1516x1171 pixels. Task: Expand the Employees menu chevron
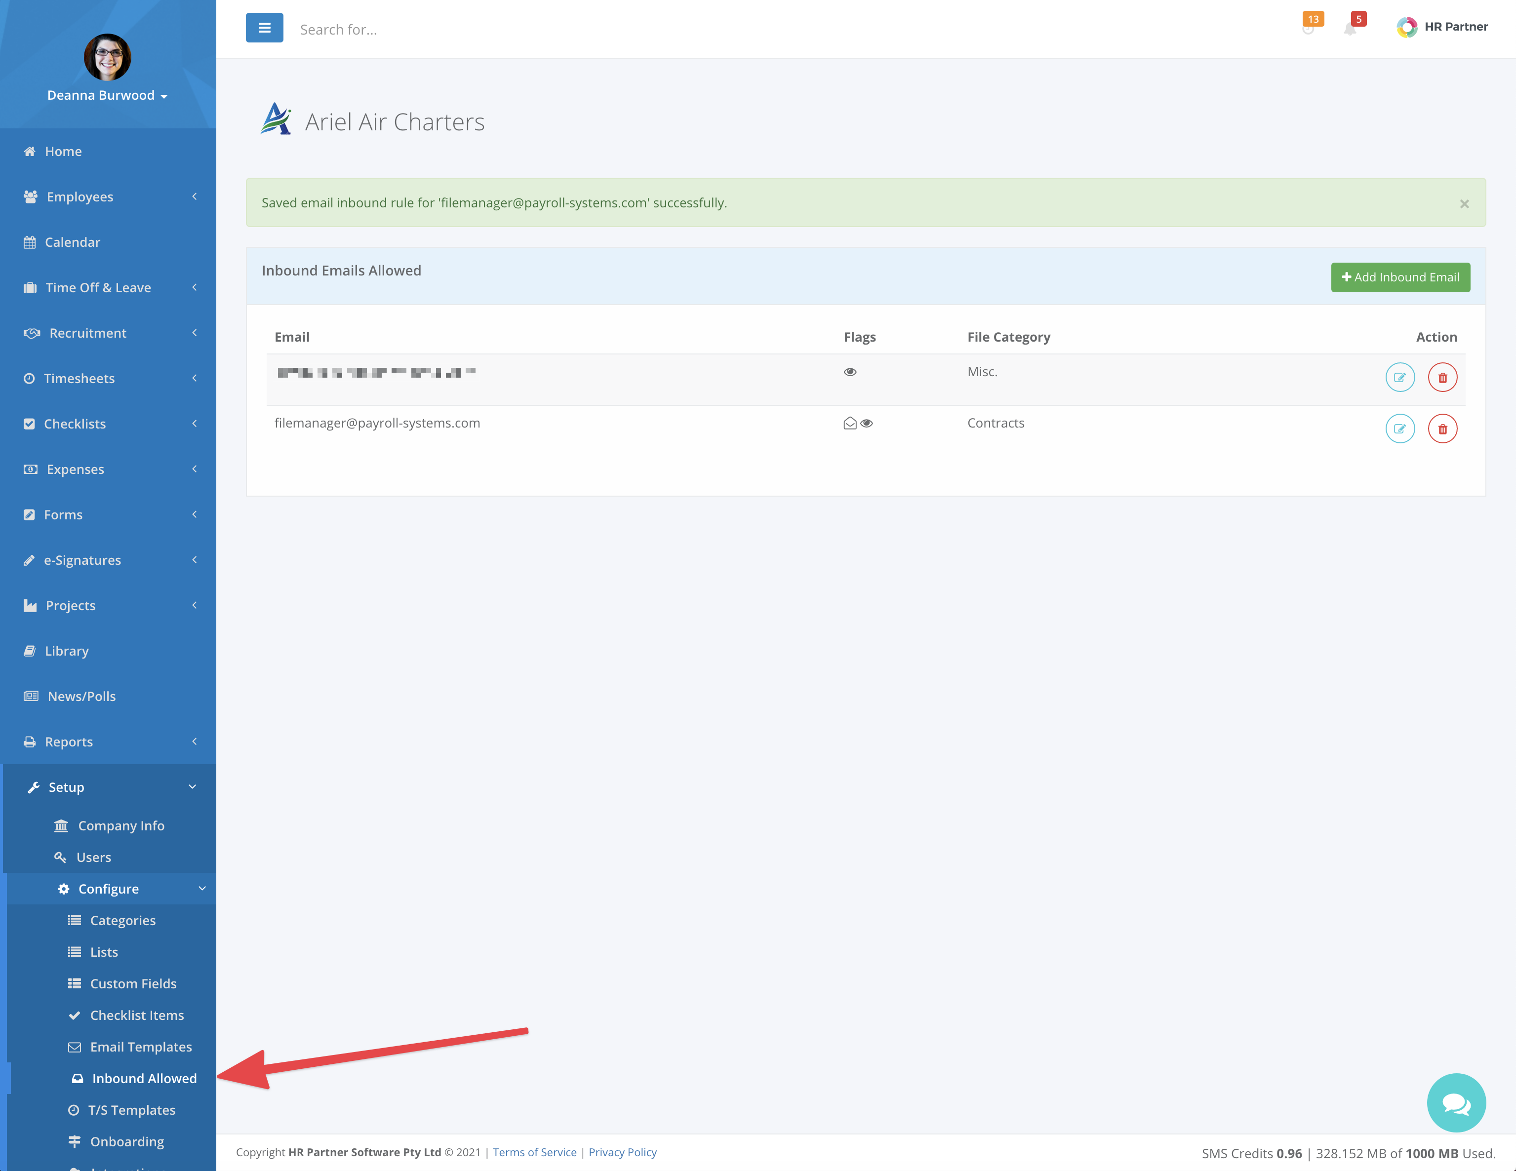point(195,196)
